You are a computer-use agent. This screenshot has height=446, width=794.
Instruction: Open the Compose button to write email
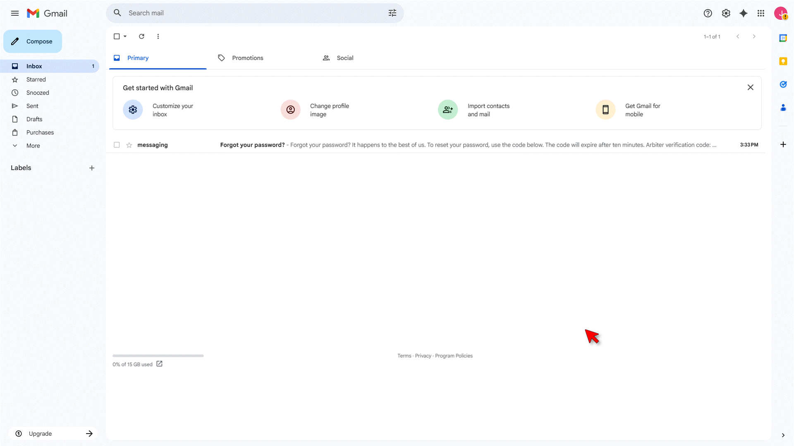coord(32,41)
